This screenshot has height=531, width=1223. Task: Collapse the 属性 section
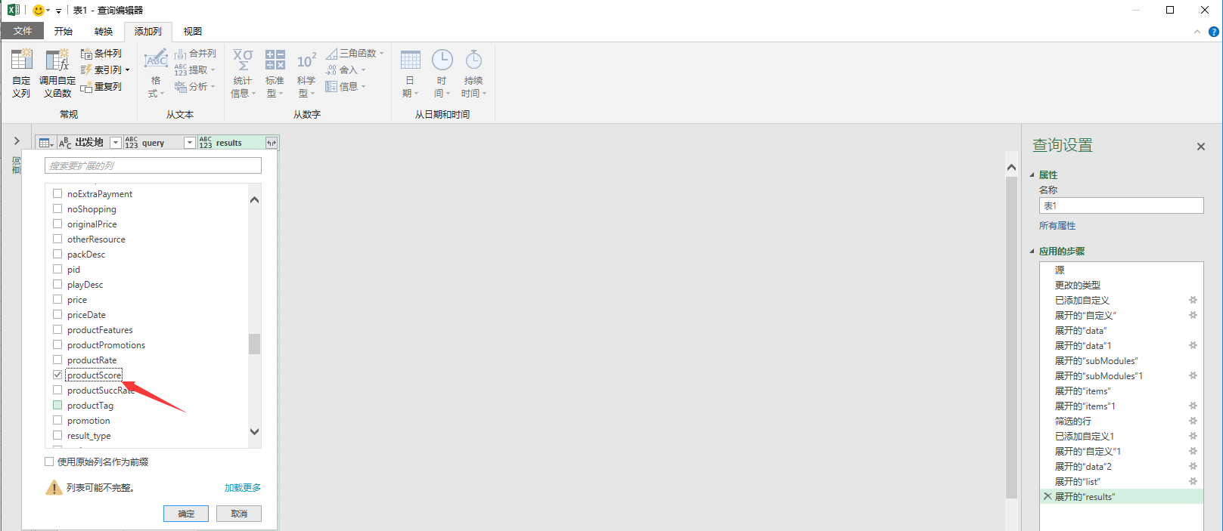coord(1032,175)
